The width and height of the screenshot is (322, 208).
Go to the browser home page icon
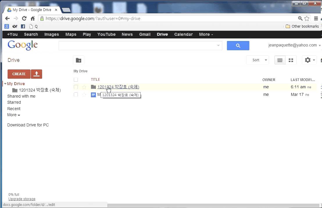point(33,19)
